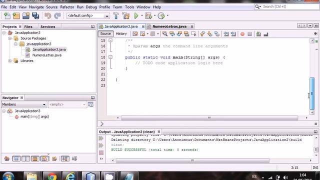The height and width of the screenshot is (180, 320).
Task: Toggle Show Inherited Members in Navigator
Action: point(6,158)
